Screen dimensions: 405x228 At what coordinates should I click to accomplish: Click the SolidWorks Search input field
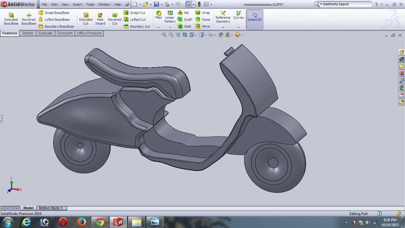[x=346, y=4]
